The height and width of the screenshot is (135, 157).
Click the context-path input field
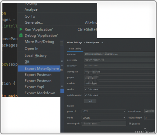click(104, 123)
